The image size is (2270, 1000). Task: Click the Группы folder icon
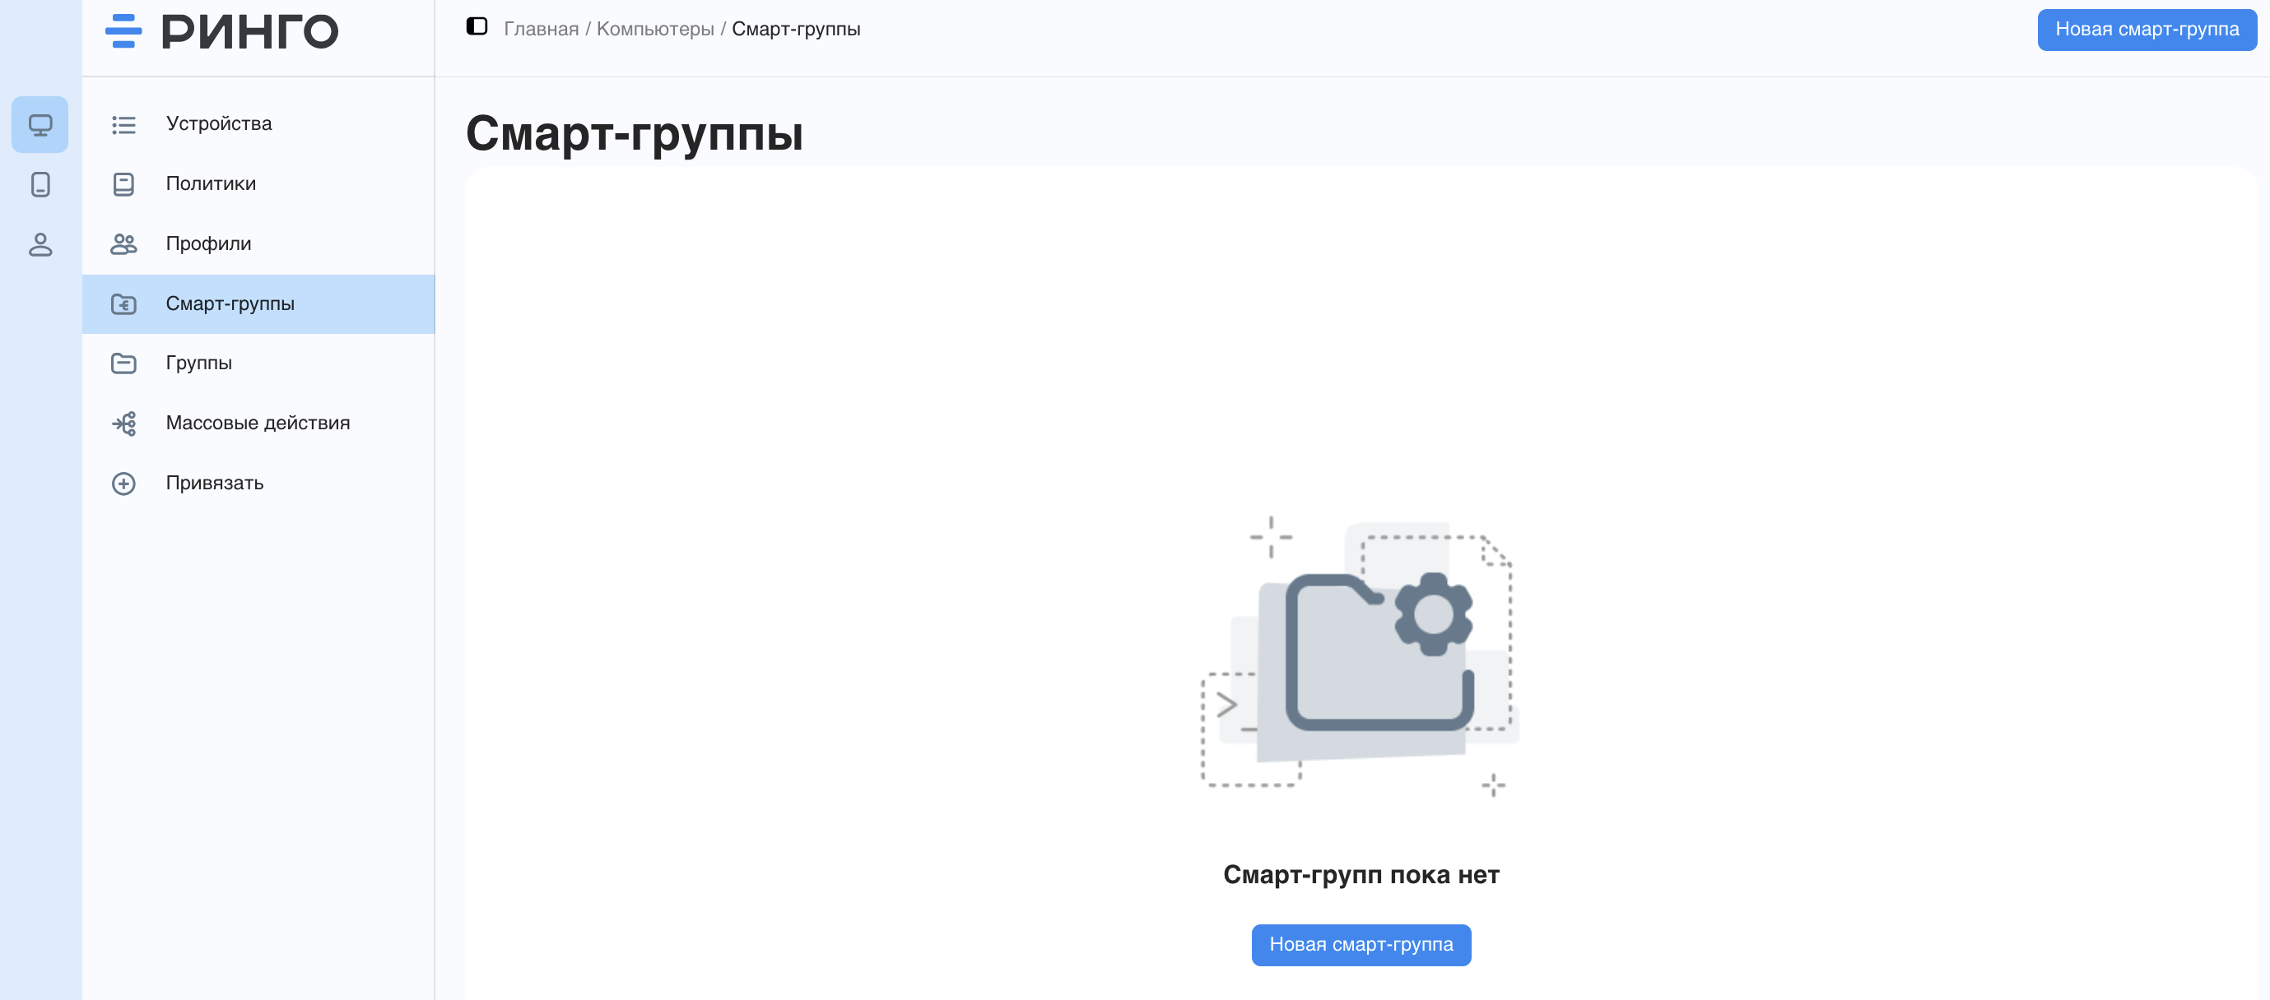click(123, 363)
